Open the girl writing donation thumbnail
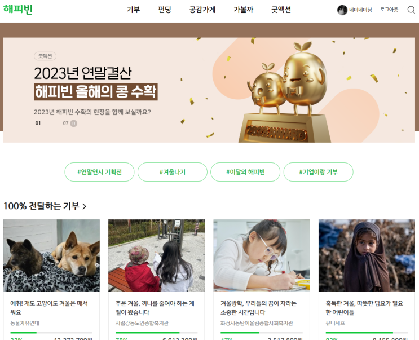 coord(262,255)
